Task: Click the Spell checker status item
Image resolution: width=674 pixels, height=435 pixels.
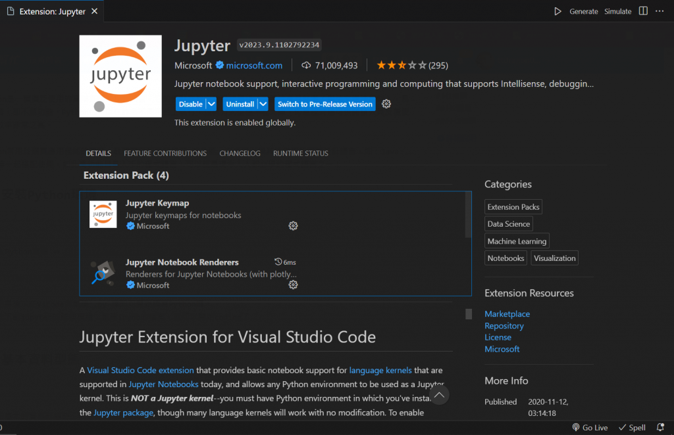Action: pos(632,427)
